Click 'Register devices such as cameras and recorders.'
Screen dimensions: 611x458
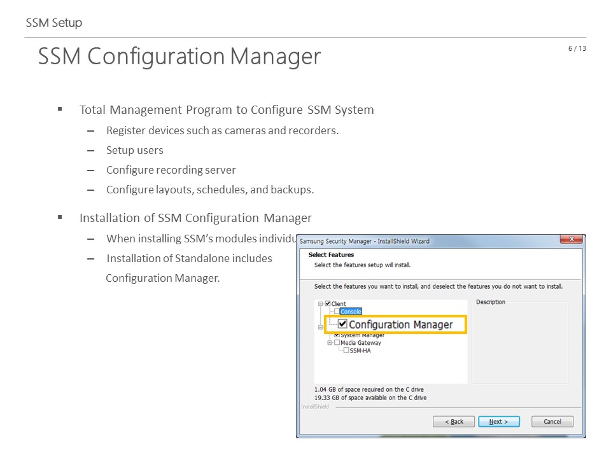click(223, 130)
